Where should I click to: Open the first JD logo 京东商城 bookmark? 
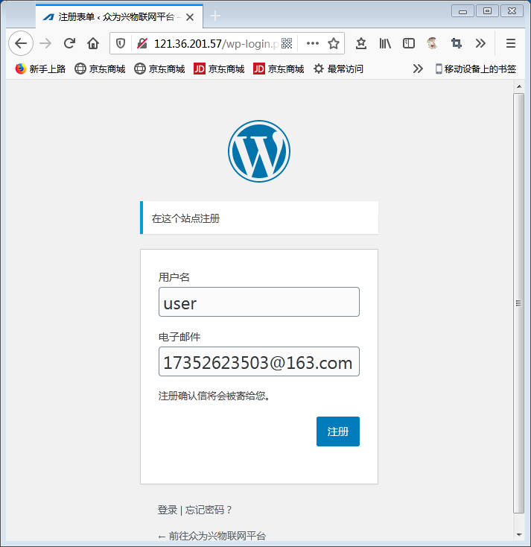click(219, 69)
